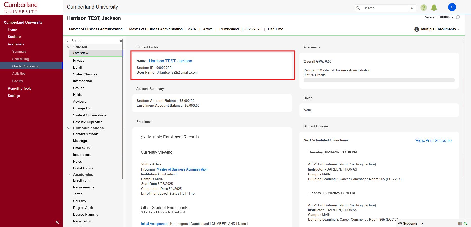Expand the Students panel arrow in the bottom bar

pos(422,224)
